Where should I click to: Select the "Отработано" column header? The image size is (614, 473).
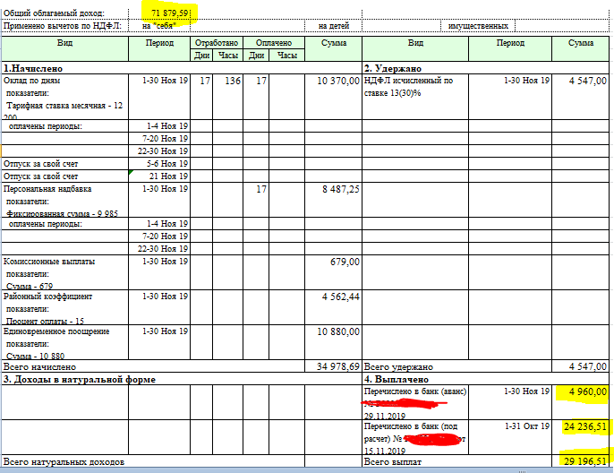(216, 42)
